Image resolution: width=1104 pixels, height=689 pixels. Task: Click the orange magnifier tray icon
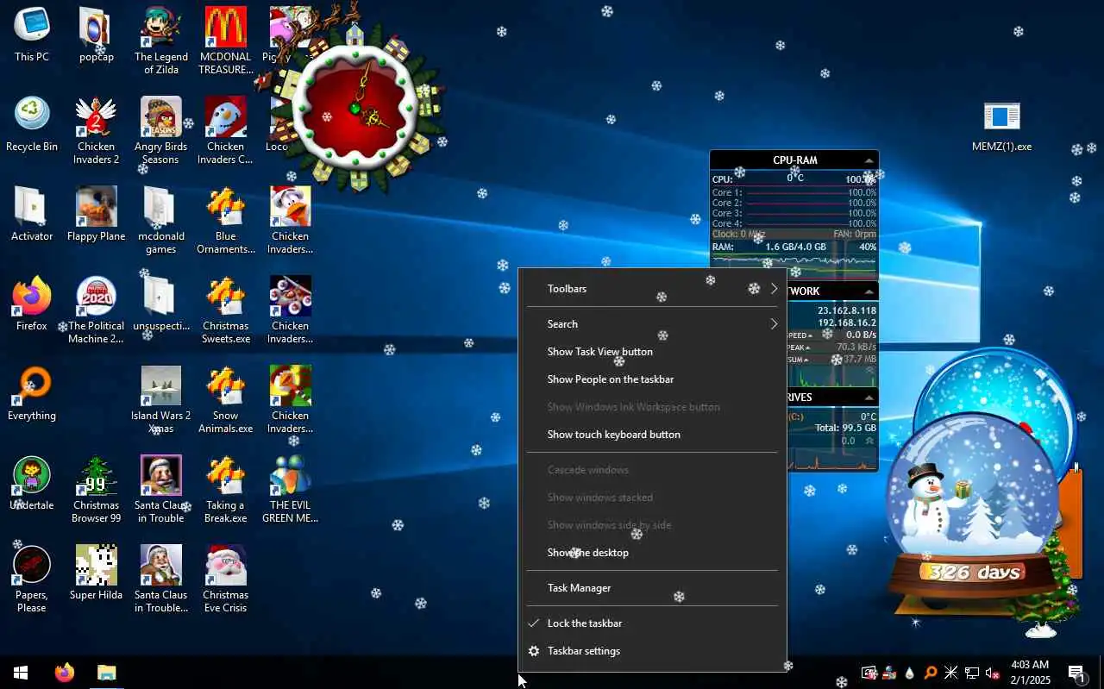point(931,673)
